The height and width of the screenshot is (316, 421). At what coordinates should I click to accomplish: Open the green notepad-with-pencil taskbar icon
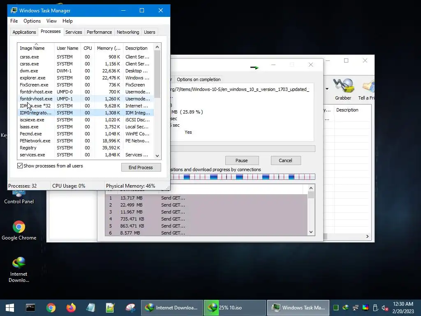click(x=110, y=308)
